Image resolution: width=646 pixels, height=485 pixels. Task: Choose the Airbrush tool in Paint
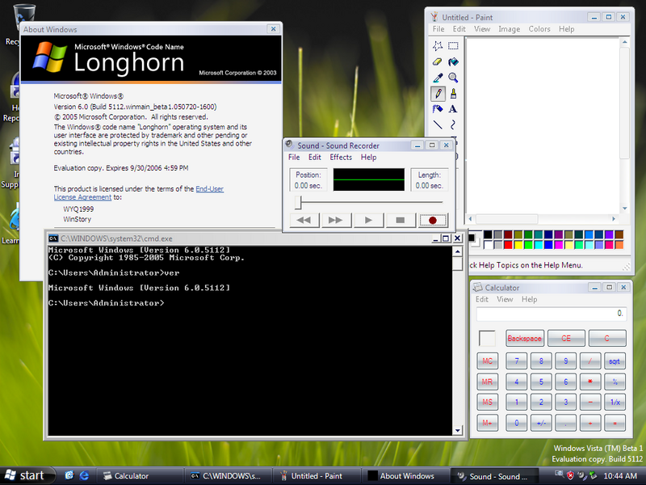(x=437, y=109)
